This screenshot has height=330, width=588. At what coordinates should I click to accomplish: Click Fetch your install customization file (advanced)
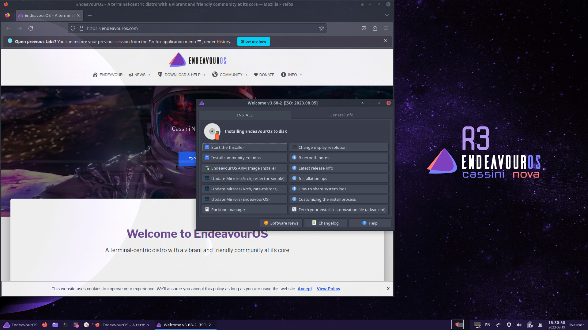point(339,210)
